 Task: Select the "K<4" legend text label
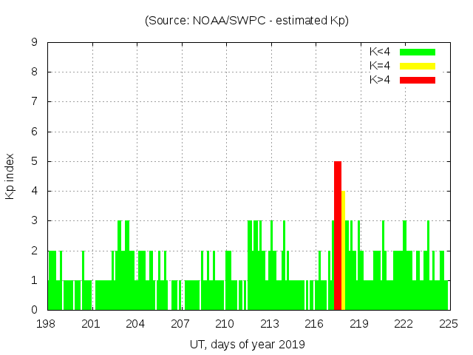380,52
